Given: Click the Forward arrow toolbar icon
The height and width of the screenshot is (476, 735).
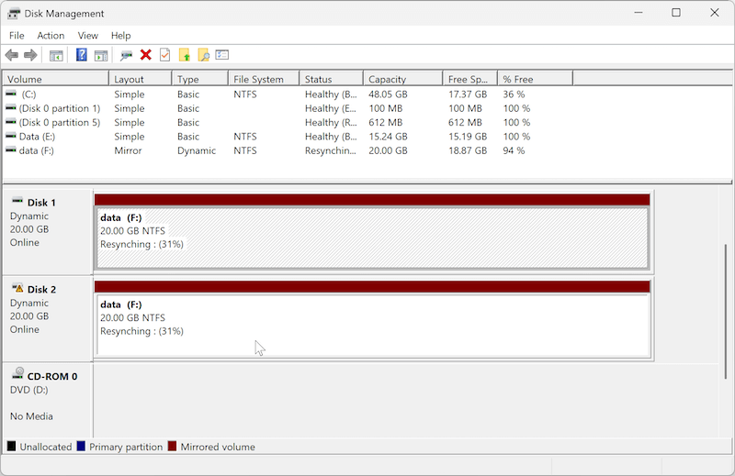Looking at the screenshot, I should (x=30, y=55).
